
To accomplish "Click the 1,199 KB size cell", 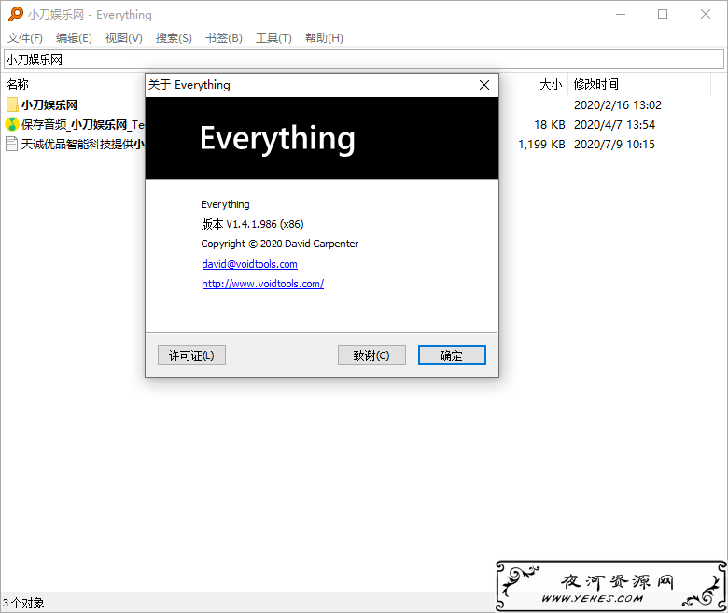I will pos(541,144).
